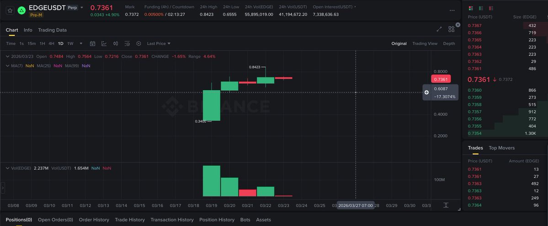Click the 2026/03/27 07:00 time axis label

356,205
